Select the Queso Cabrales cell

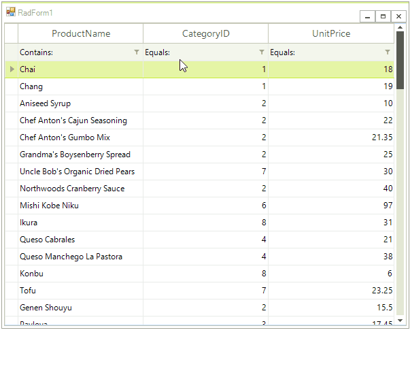80,240
